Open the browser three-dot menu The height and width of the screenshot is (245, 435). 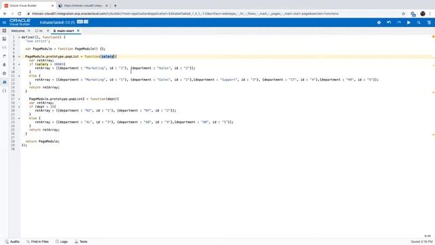(430, 14)
